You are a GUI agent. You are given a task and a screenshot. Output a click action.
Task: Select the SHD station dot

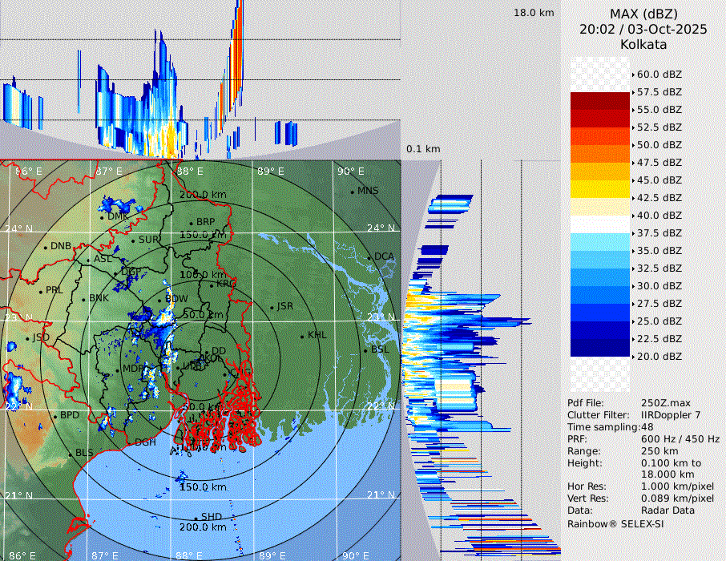196,517
